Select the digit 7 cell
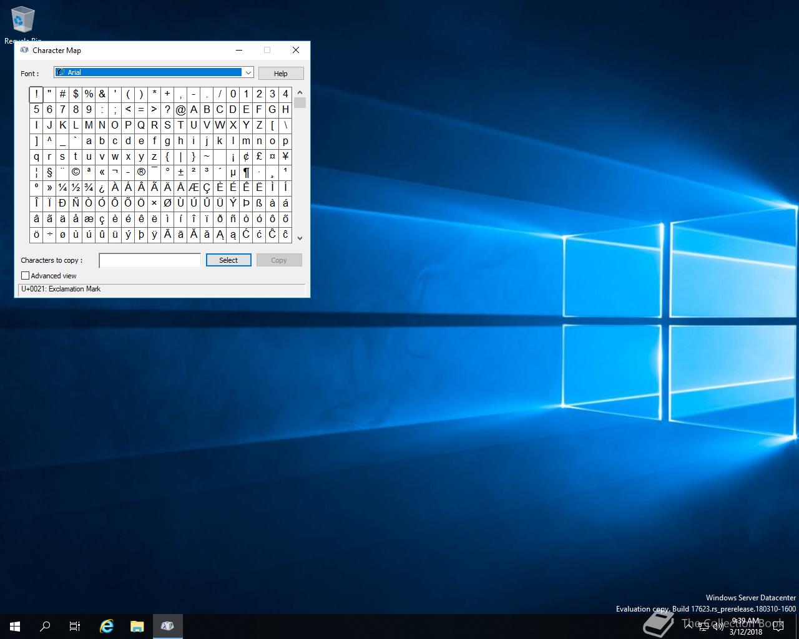Viewport: 799px width, 639px height. pos(62,109)
